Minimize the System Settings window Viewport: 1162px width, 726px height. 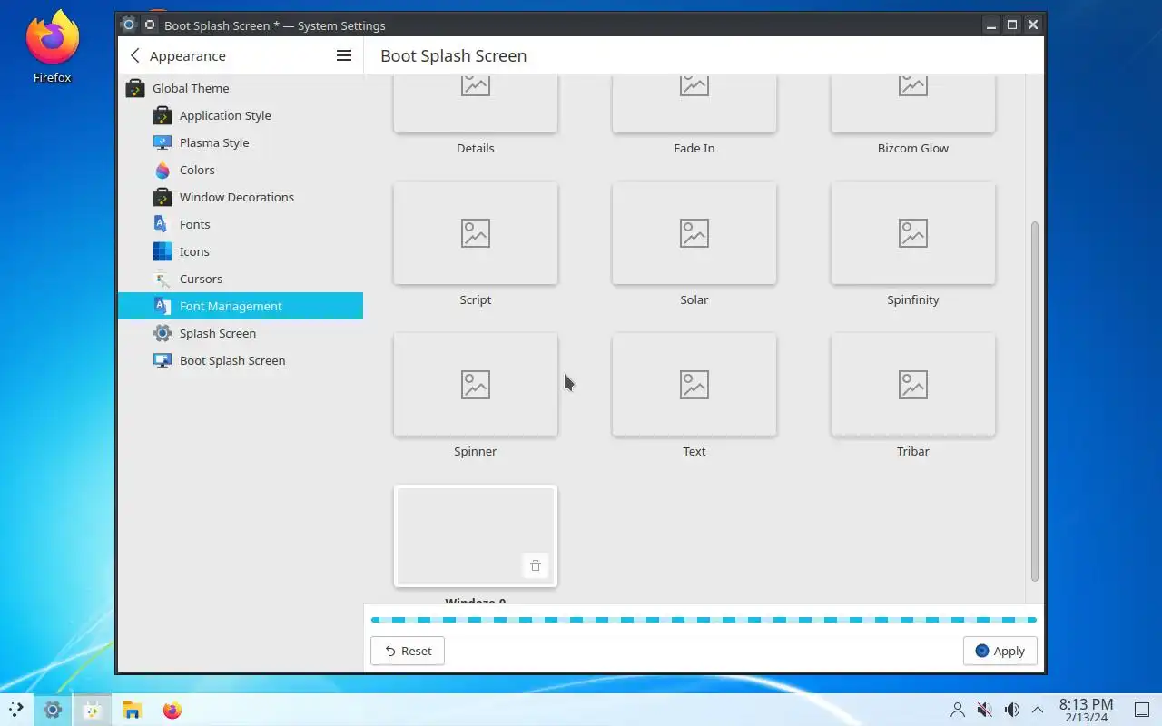tap(992, 25)
